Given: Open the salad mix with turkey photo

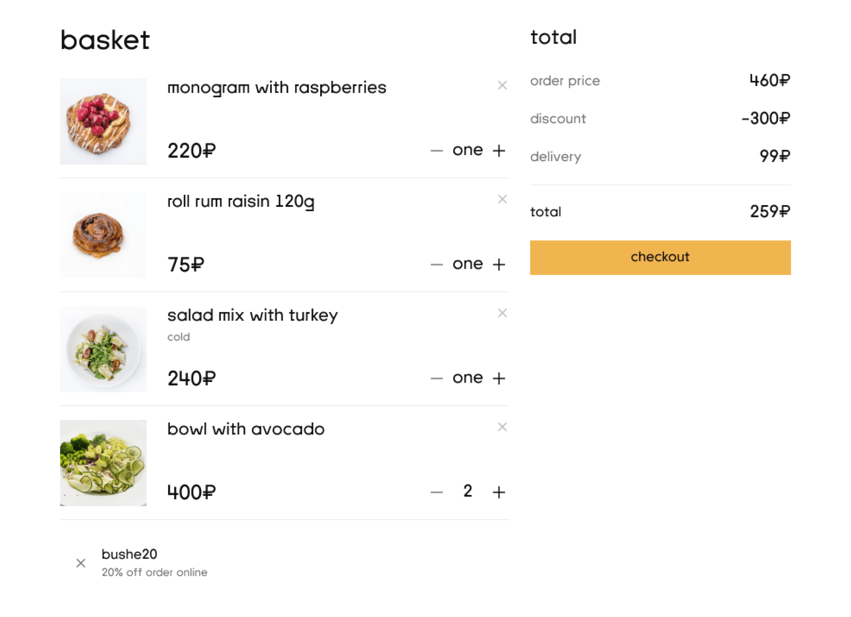Looking at the screenshot, I should 103,349.
